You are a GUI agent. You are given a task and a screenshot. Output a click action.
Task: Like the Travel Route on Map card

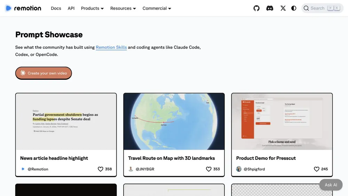point(208,169)
